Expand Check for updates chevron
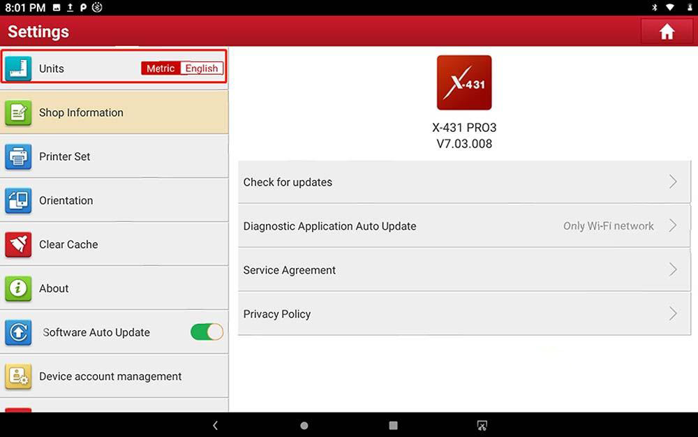The height and width of the screenshot is (437, 698). pyautogui.click(x=673, y=182)
